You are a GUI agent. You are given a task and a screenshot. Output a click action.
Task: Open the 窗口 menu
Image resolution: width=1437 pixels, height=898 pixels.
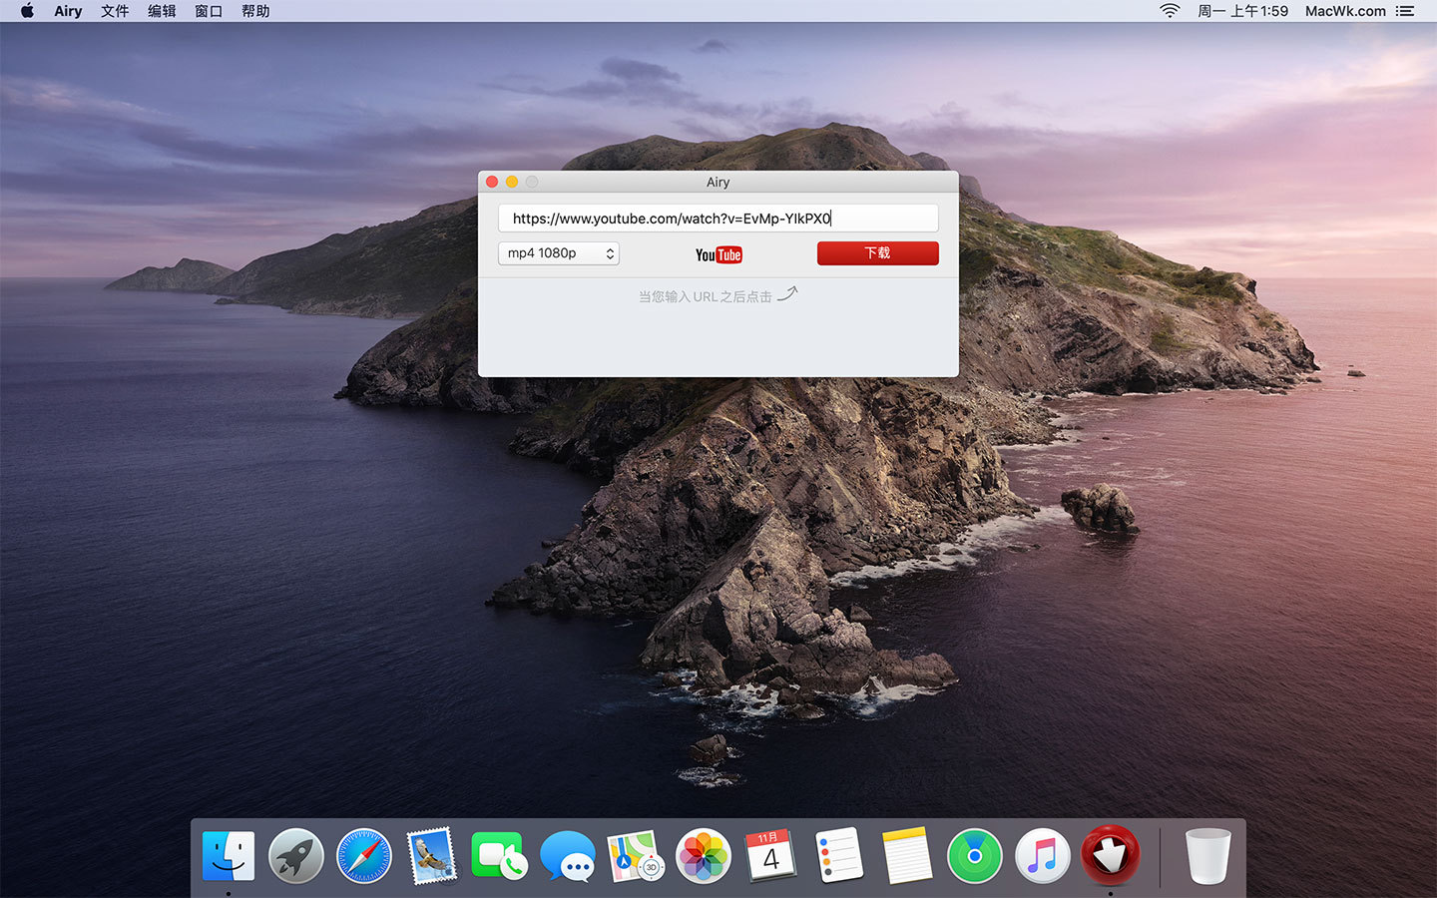[209, 11]
